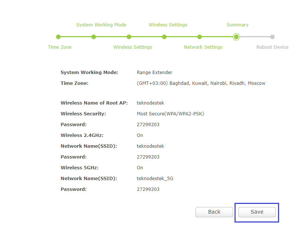Screen dimensions: 304x227
Task: Click the 'Wireless Name of Root AP:' label
Action: pyautogui.click(x=94, y=103)
